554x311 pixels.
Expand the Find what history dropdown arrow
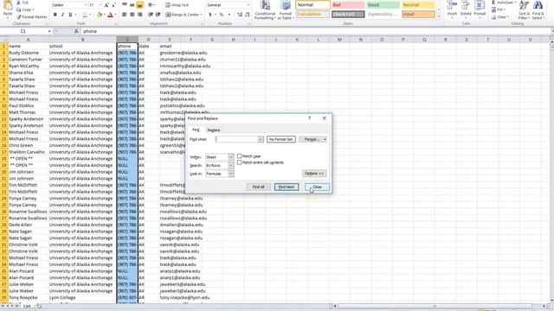click(x=261, y=139)
